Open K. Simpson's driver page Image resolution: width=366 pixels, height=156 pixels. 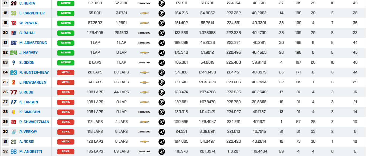29,112
